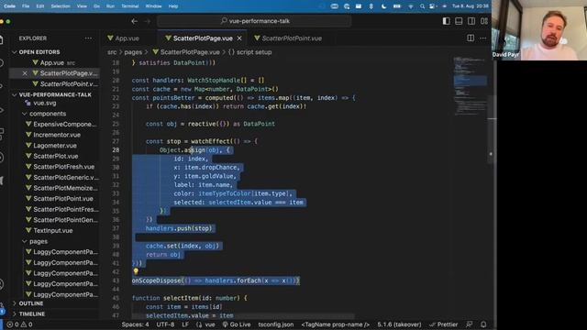Click the 5.1.6 (takeover) version item
The height and width of the screenshot is (330, 587).
[399, 324]
